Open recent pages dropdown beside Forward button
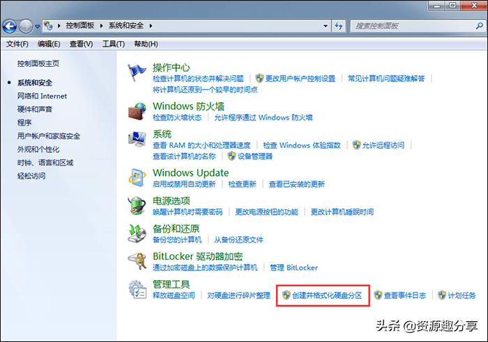 [38, 26]
